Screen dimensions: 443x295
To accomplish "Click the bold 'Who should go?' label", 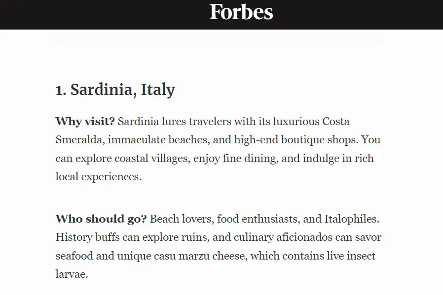I will click(101, 219).
